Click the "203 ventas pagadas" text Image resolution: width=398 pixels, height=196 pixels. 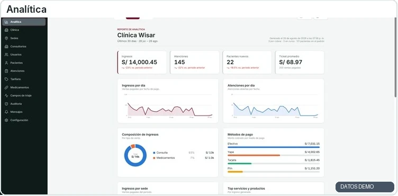[x=290, y=68]
